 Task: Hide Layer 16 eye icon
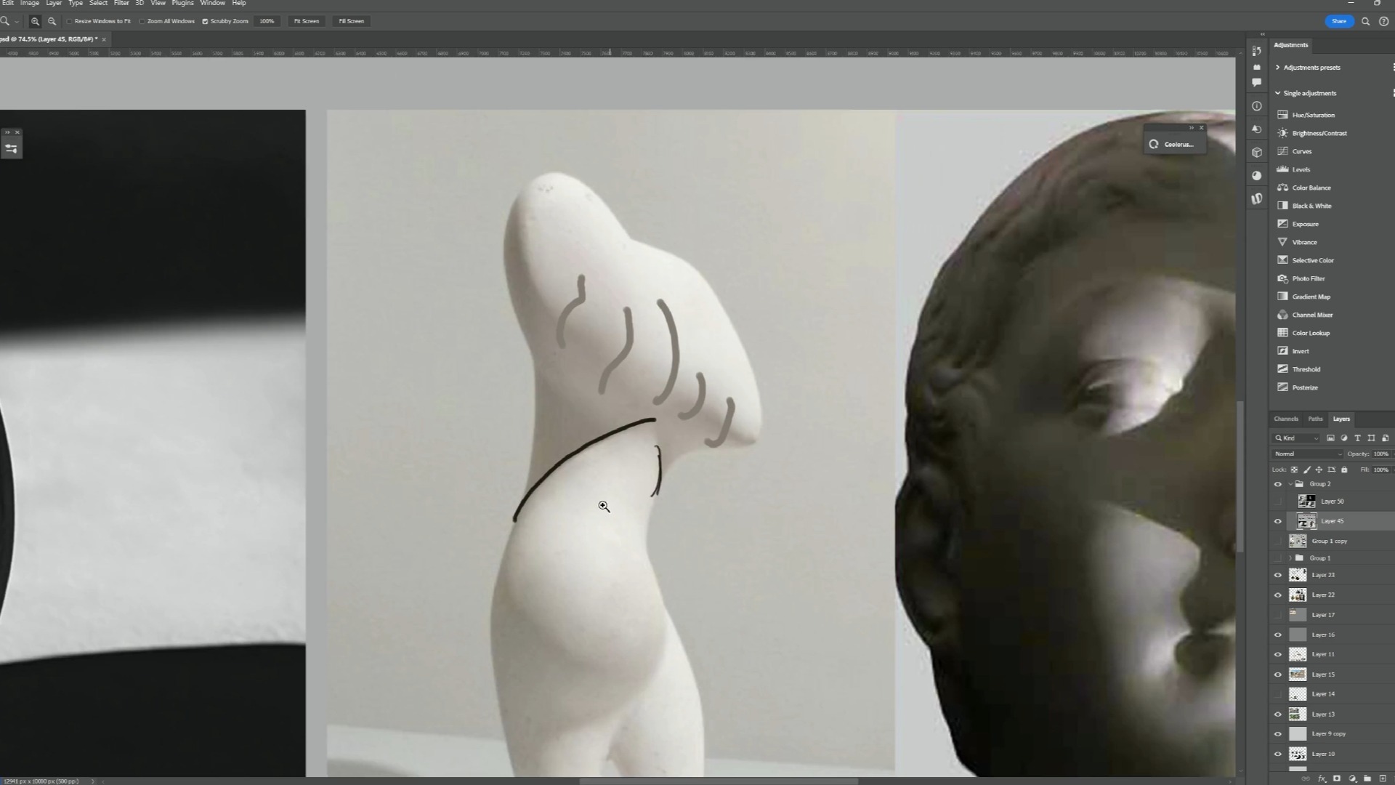point(1278,635)
